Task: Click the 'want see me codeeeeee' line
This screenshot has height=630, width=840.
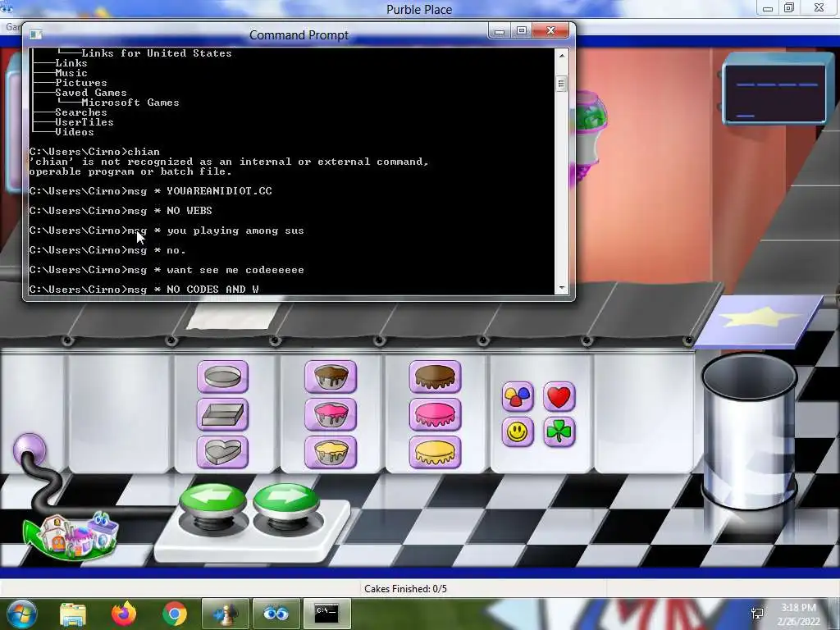Action: pos(235,269)
